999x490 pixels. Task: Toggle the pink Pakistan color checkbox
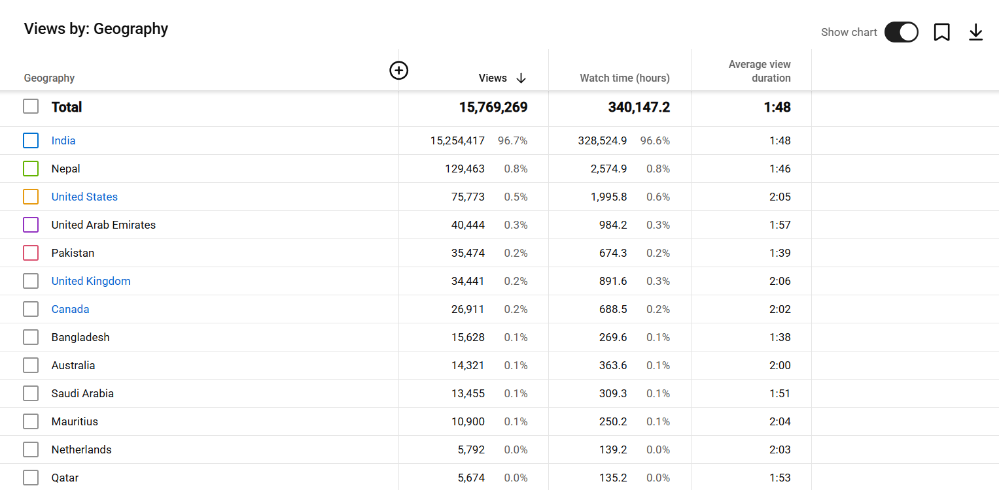31,253
